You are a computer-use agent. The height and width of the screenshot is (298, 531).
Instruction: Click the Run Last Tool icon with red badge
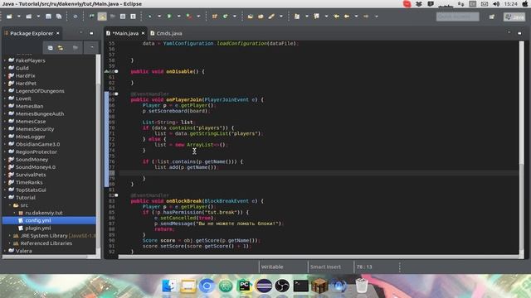click(189, 17)
